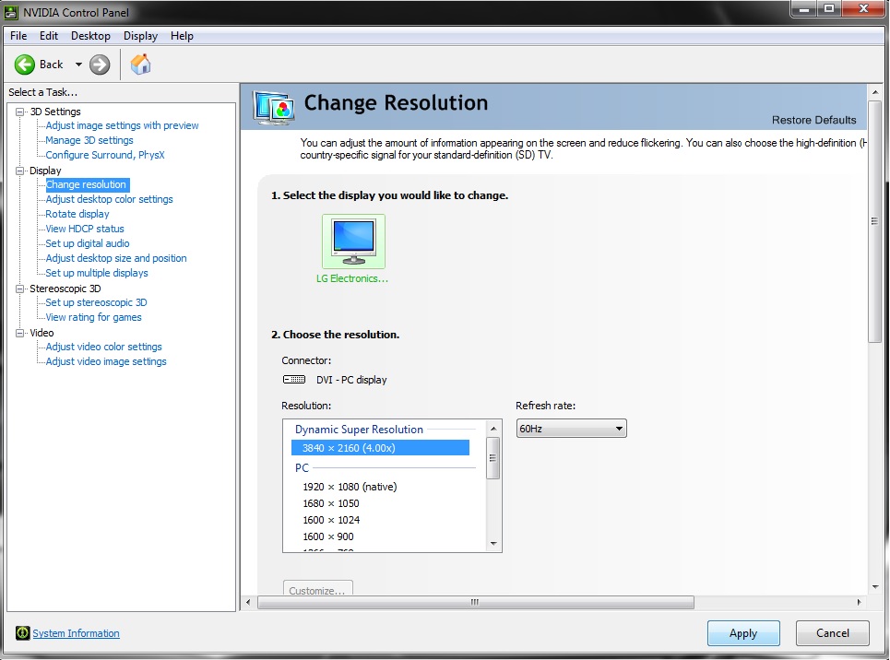Open Rotate display task
The image size is (890, 660).
click(x=77, y=214)
